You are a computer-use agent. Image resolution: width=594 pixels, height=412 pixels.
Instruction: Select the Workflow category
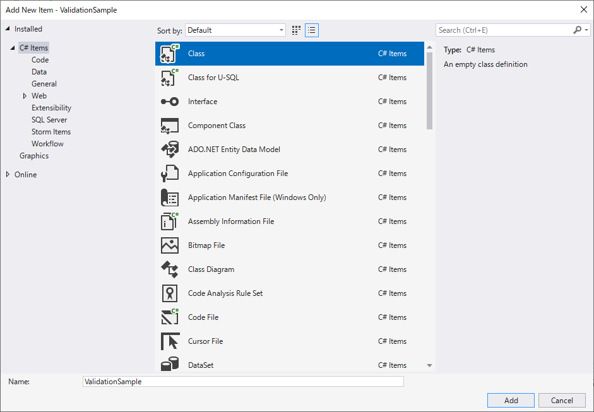tap(47, 144)
